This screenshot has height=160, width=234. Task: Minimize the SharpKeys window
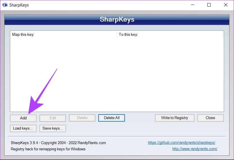pos(193,5)
